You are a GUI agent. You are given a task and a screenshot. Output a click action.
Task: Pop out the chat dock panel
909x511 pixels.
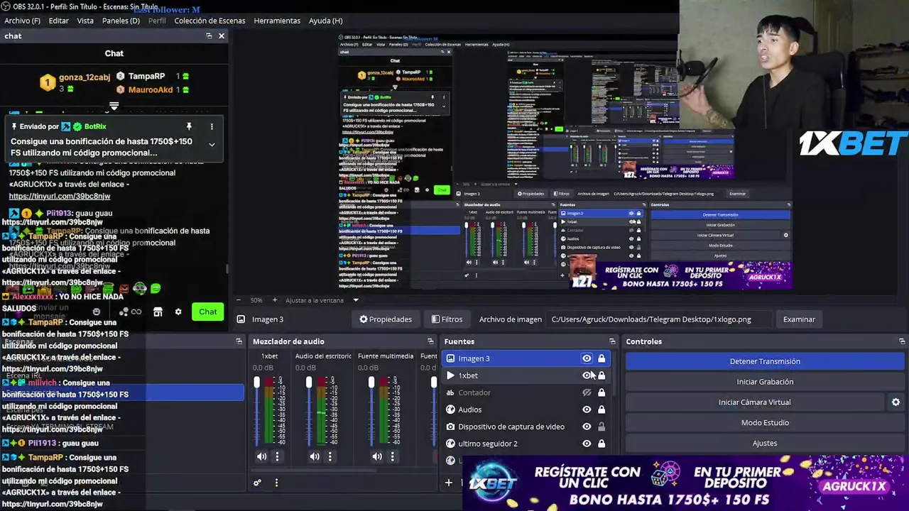pyautogui.click(x=209, y=35)
